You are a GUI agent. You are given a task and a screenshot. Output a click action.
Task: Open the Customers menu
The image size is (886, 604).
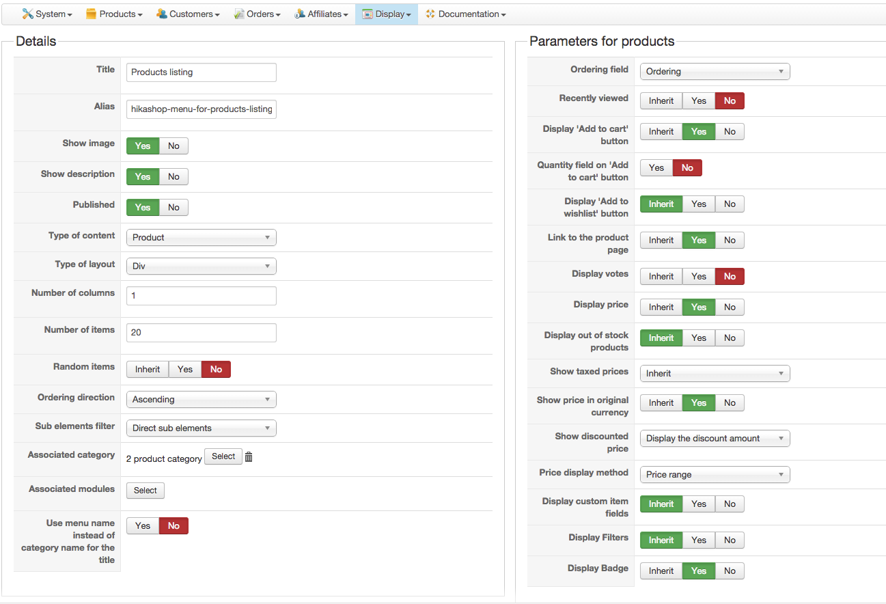point(194,14)
